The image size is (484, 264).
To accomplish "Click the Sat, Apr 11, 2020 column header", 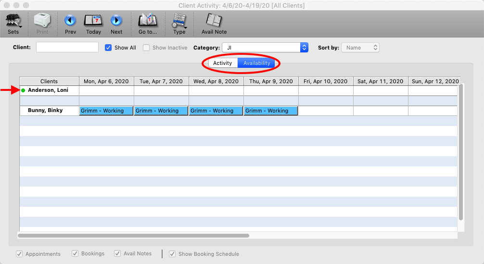I will point(380,81).
